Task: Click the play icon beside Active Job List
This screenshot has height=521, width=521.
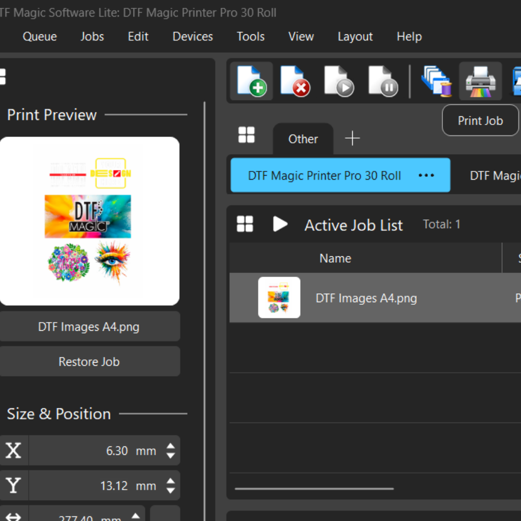Action: [280, 225]
